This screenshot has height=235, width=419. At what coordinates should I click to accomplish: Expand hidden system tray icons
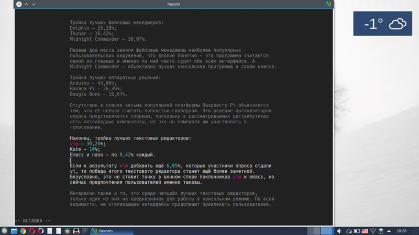tap(389, 231)
